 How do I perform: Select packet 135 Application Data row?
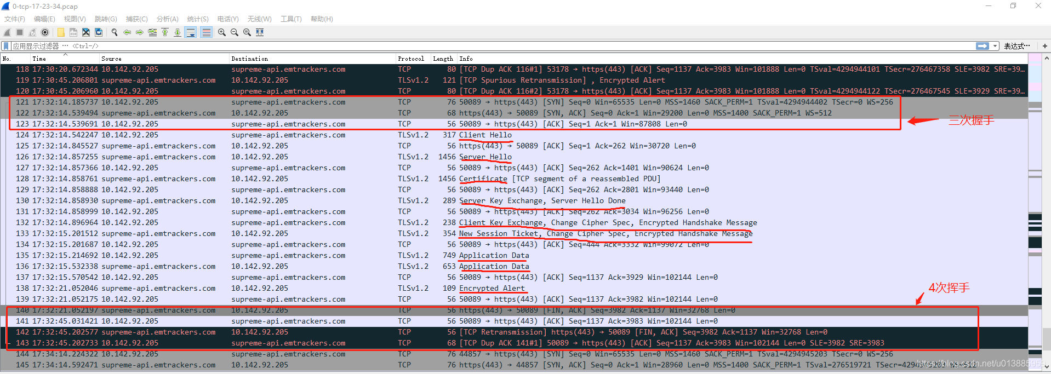click(x=514, y=255)
